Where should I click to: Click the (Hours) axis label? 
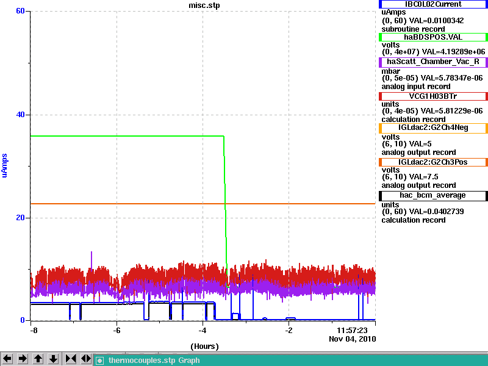204,346
